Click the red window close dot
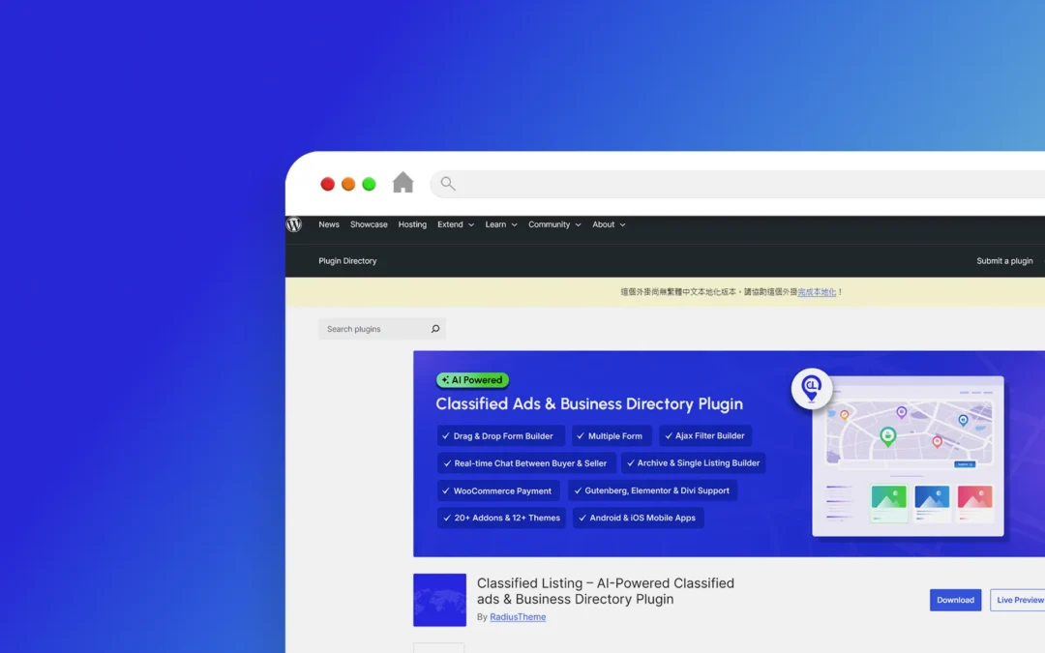Screen dimensions: 1045x653 pyautogui.click(x=327, y=184)
